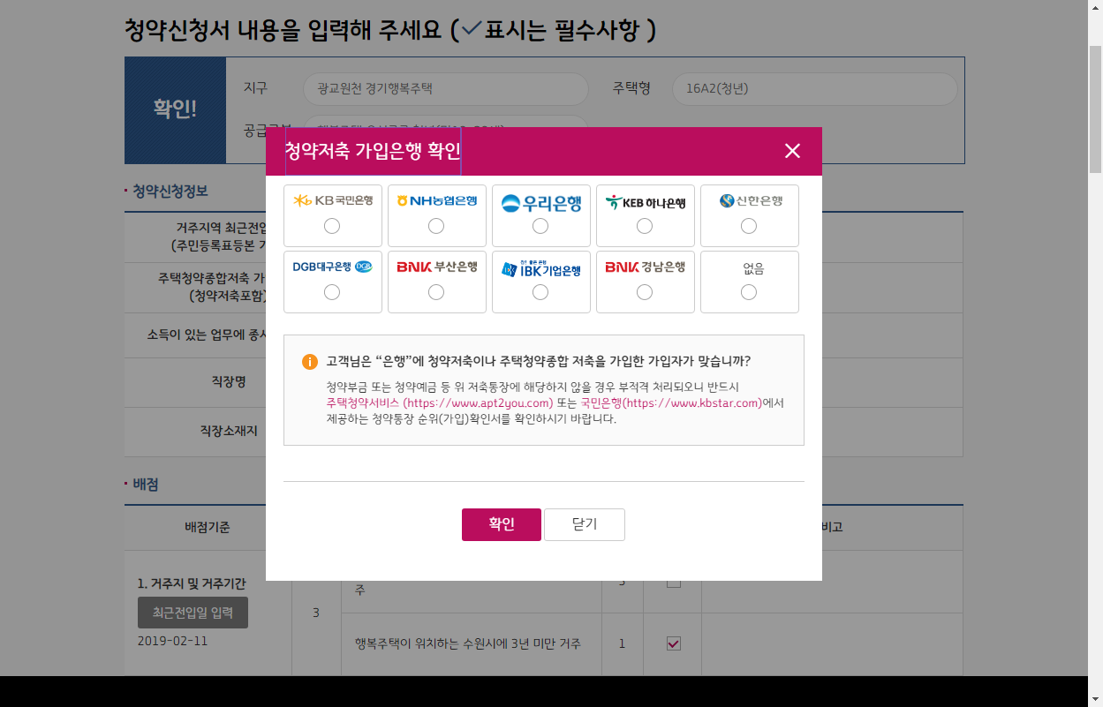Click the NH농협은행 logo

point(437,200)
